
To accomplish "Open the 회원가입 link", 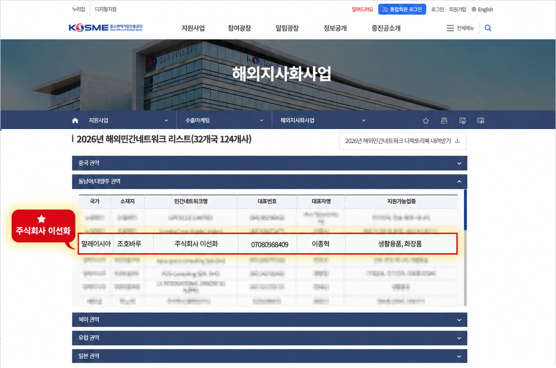I will pyautogui.click(x=458, y=9).
